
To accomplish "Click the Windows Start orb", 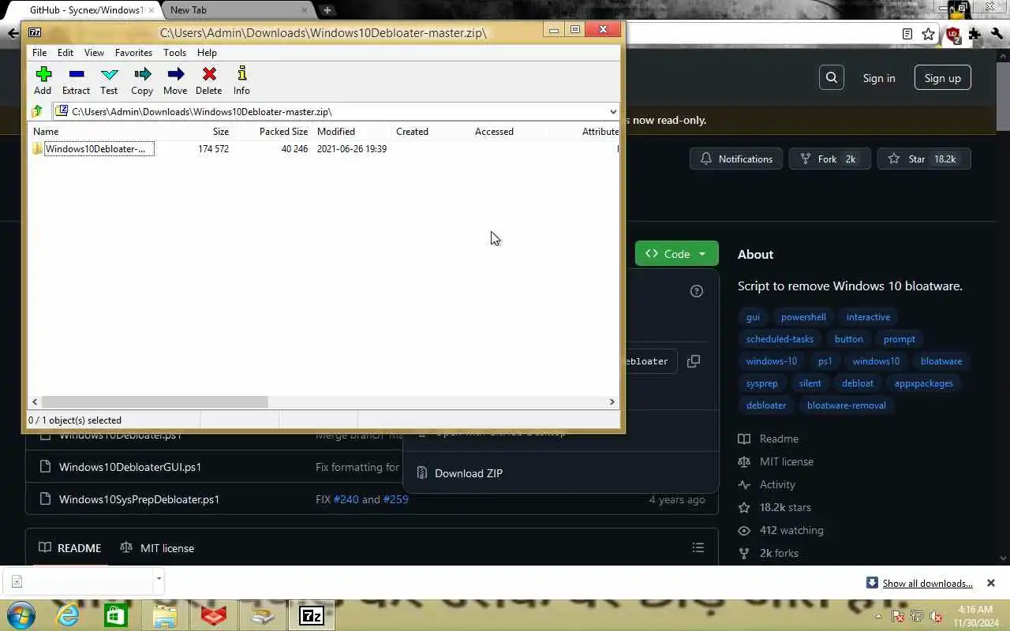I will (x=21, y=615).
